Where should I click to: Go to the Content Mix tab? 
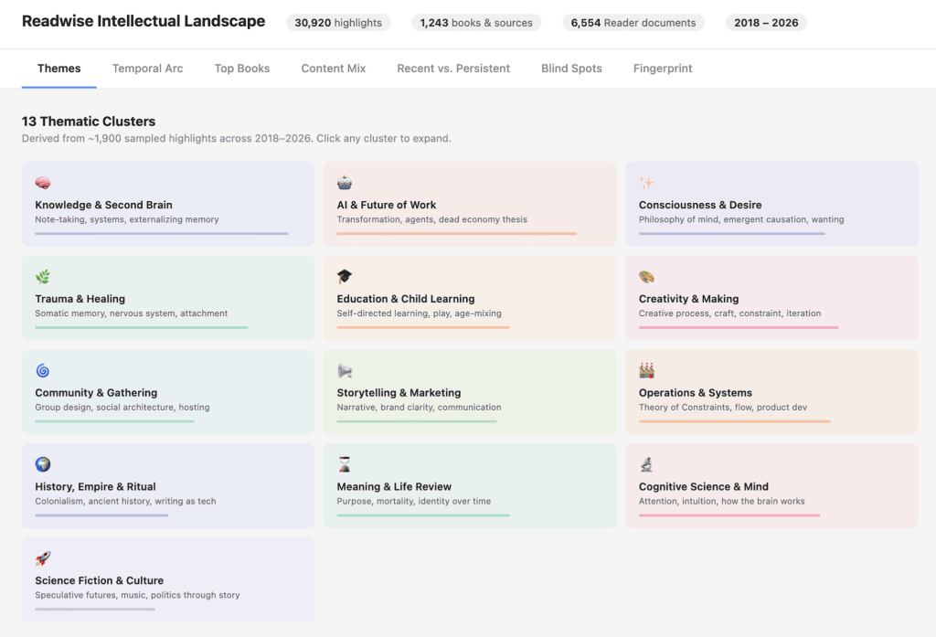click(333, 69)
